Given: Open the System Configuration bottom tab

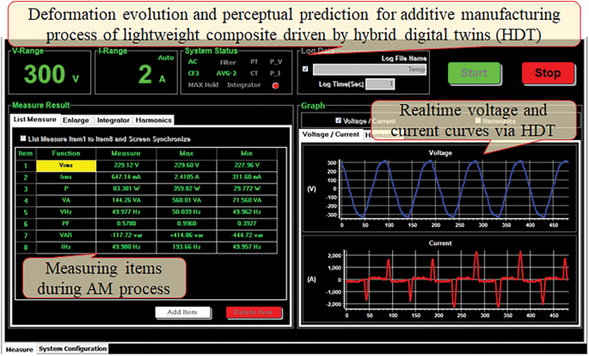Looking at the screenshot, I should (x=73, y=348).
